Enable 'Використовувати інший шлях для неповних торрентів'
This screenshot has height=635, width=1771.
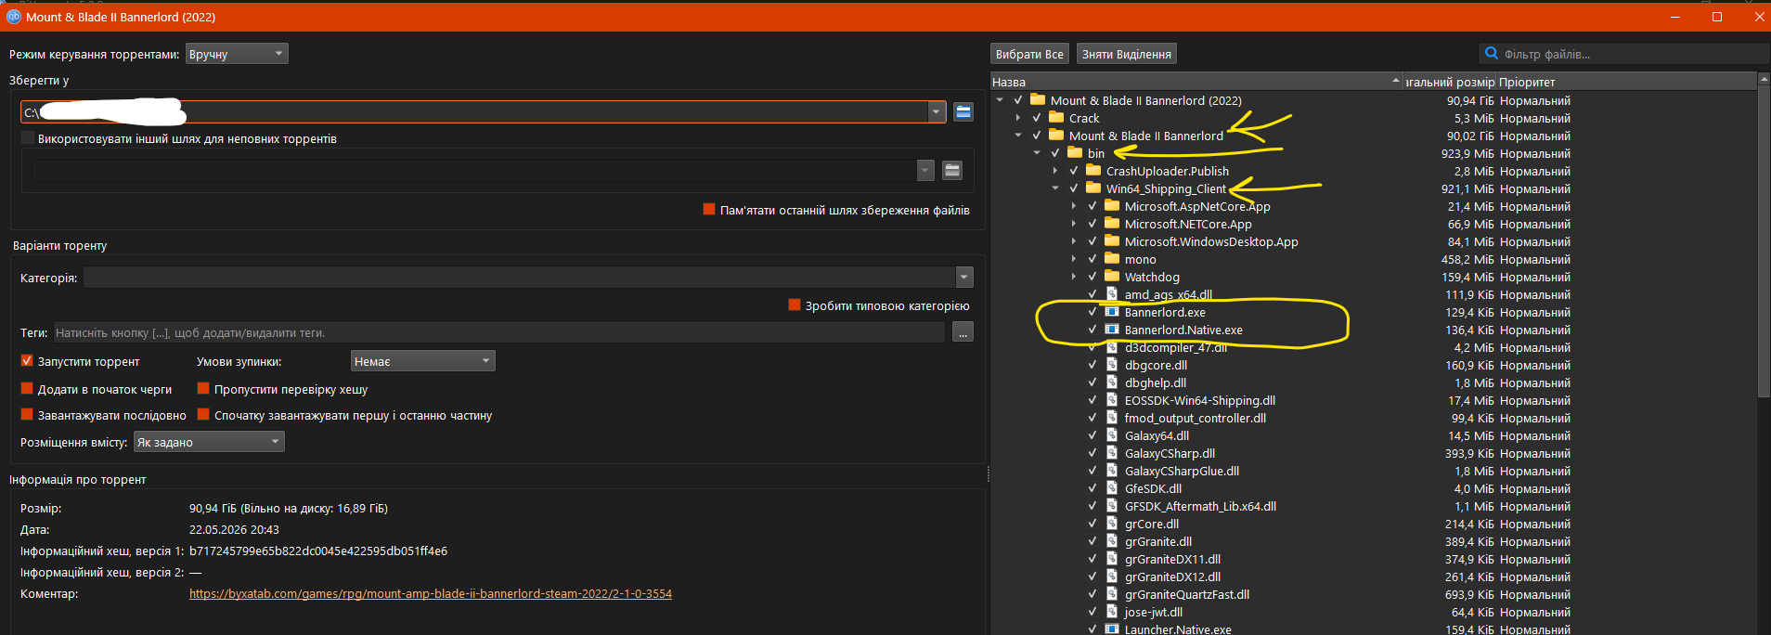click(27, 138)
